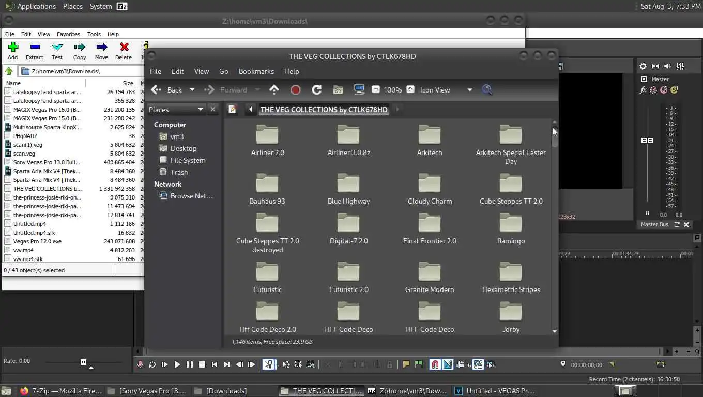Open the File menu in file manager
The height and width of the screenshot is (397, 703).
tap(156, 71)
